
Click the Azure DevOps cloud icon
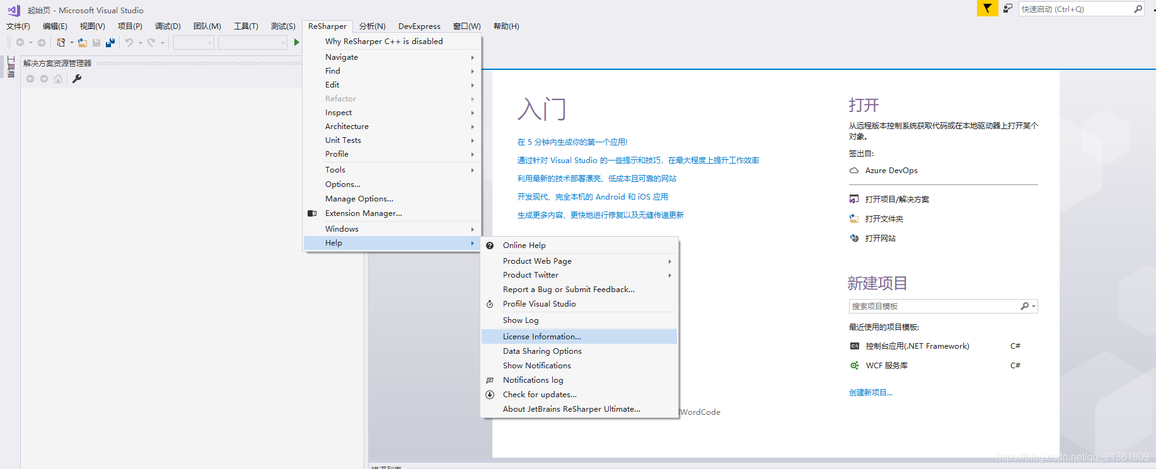(854, 171)
